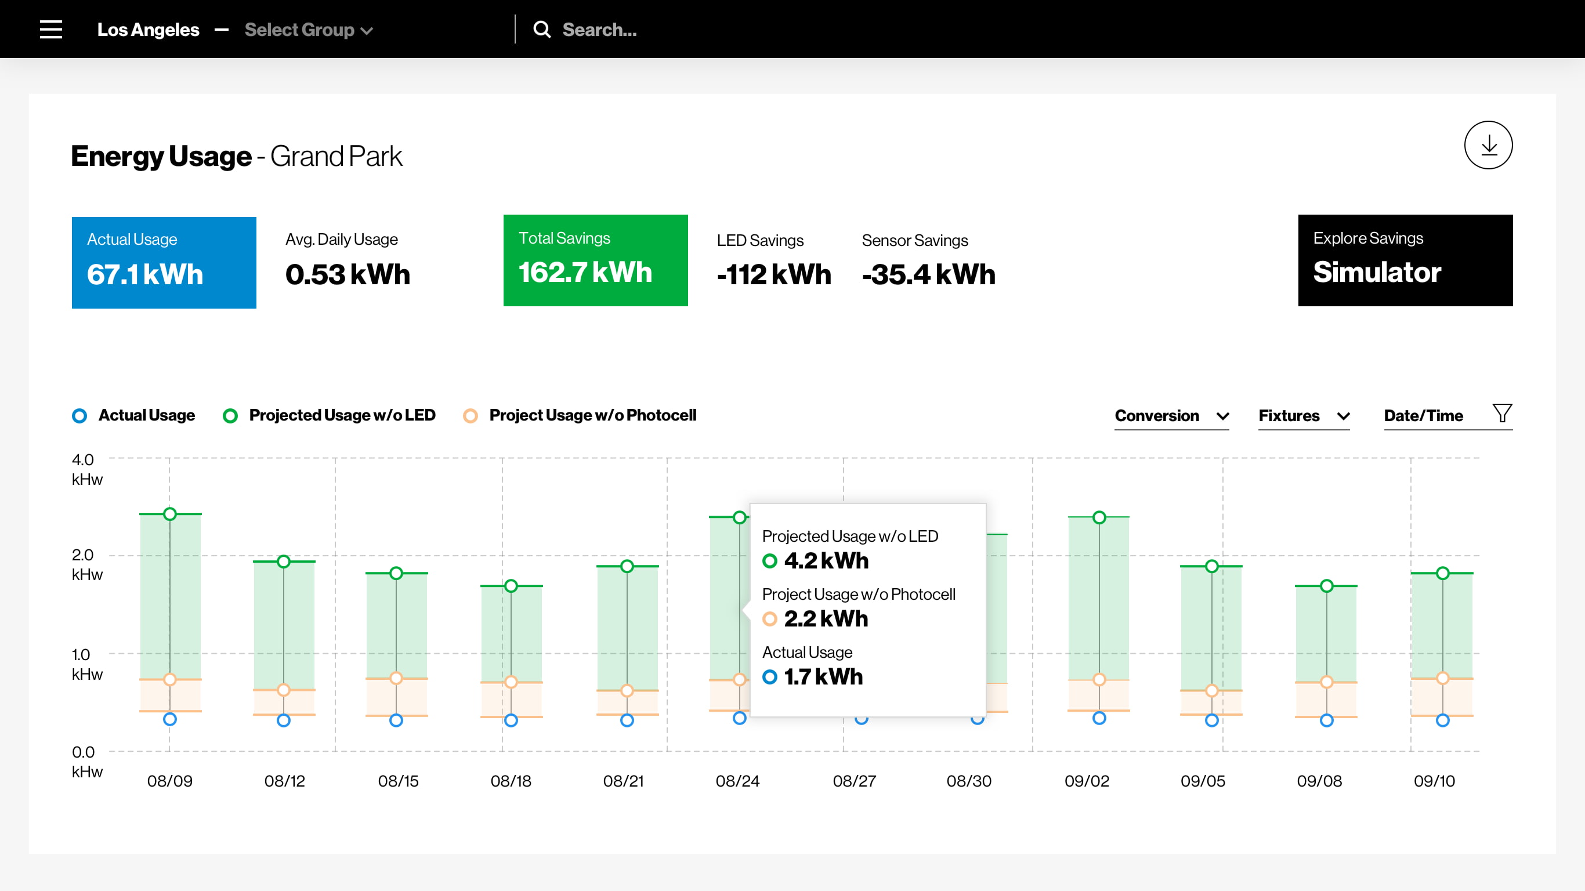The image size is (1585, 891).
Task: Open the hamburger navigation menu
Action: (51, 30)
